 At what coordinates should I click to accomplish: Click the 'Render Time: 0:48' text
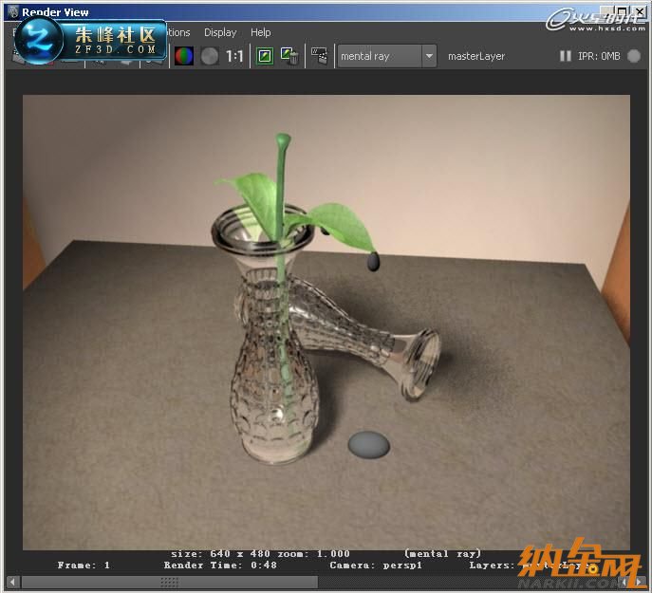[220, 565]
